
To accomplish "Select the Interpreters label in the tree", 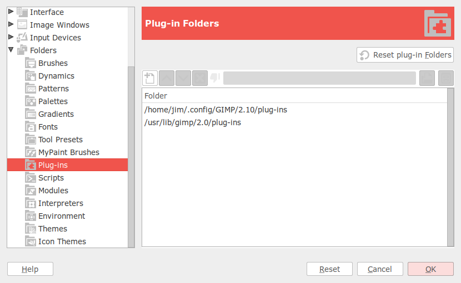I will coord(61,203).
